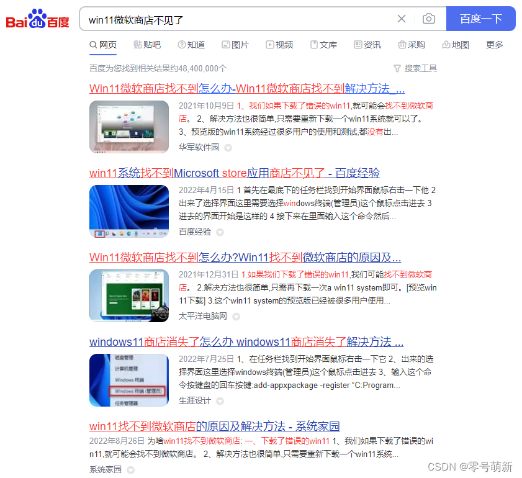Viewport: 522px width, 478px height.
Task: Click the Windows终端 menu thumbnail of 生涯设计 result
Action: [x=129, y=380]
